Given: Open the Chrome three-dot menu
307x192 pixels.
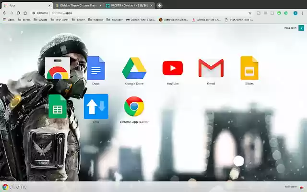Looking at the screenshot, I should (x=302, y=13).
